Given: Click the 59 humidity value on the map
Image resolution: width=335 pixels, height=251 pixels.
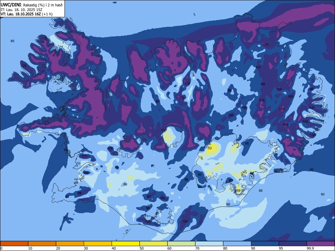Looking at the screenshot, I should click(238, 191).
